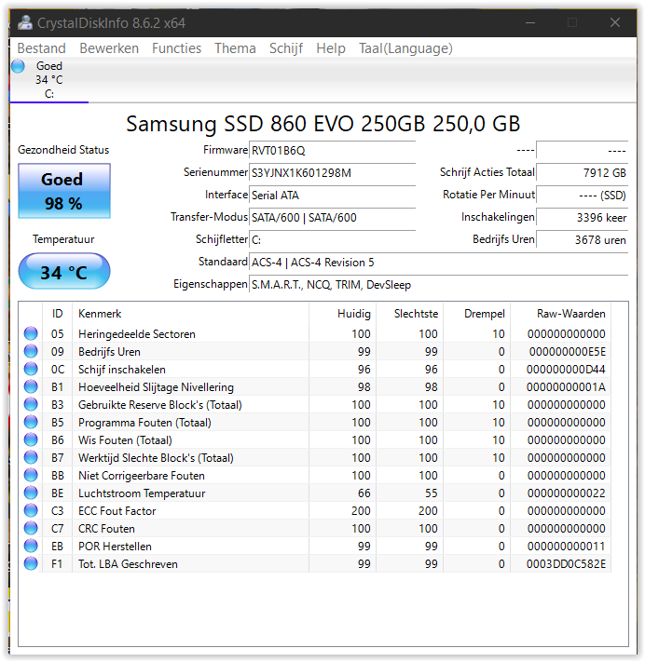
Task: Click the Interface field Serial ATA
Action: click(332, 196)
